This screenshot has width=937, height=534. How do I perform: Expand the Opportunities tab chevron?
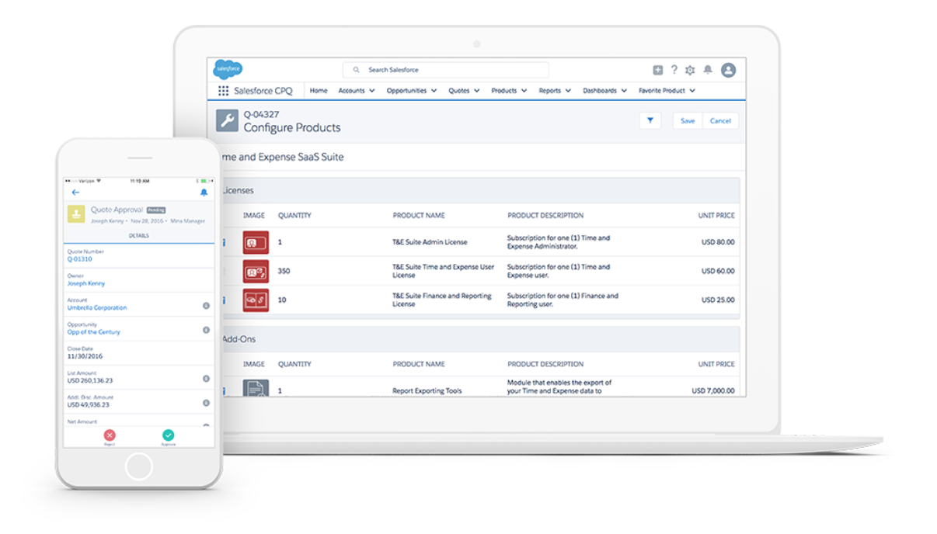pos(433,91)
